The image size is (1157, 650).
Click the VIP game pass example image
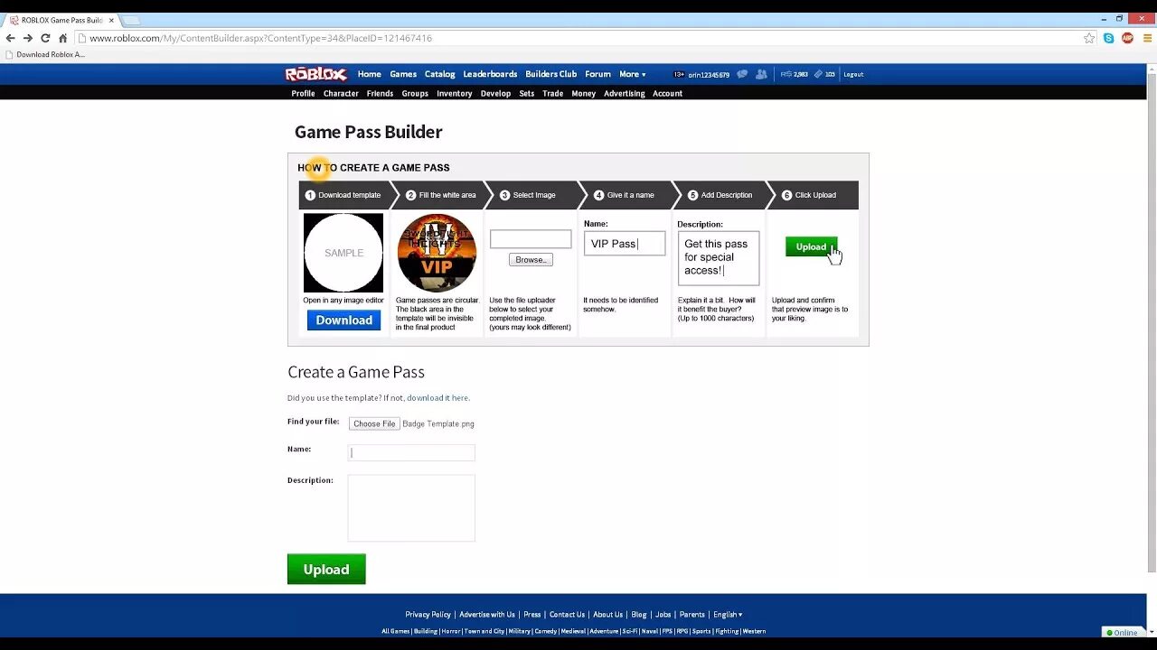coord(437,253)
